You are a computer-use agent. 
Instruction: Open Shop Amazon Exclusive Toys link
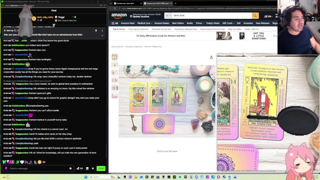click(212, 29)
